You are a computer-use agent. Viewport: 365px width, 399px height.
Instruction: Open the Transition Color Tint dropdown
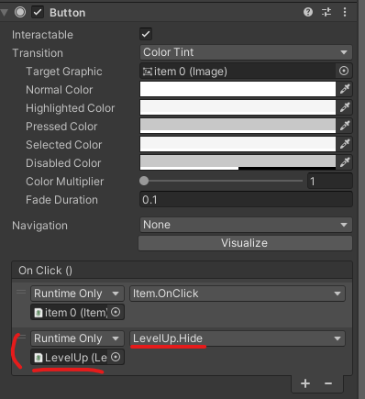tap(246, 52)
